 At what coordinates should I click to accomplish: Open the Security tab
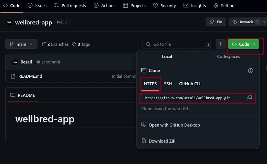165,6
